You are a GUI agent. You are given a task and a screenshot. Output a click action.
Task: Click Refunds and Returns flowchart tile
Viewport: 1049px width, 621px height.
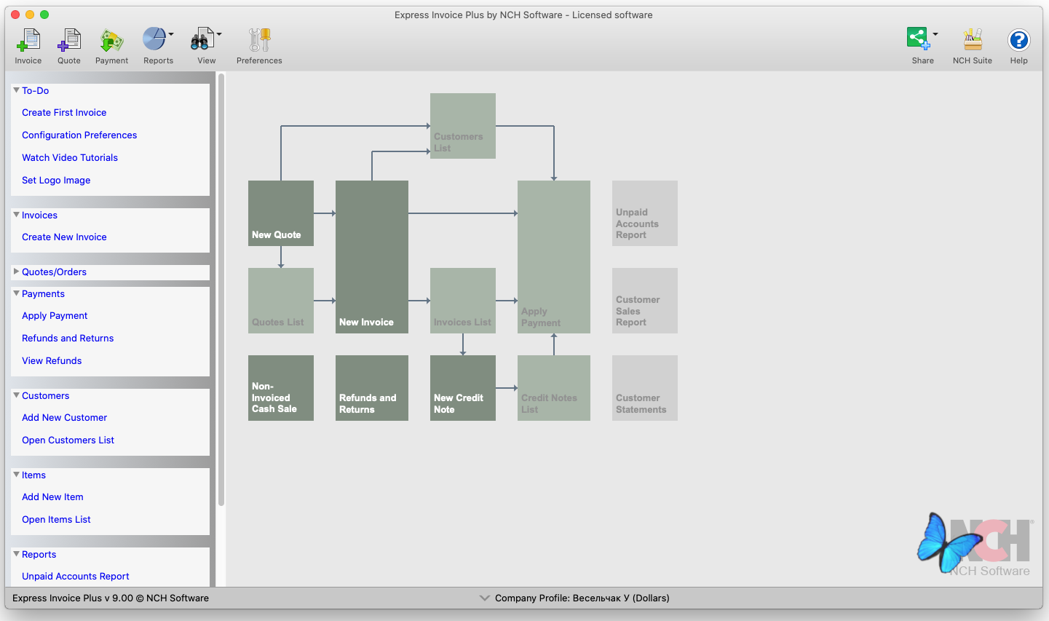(372, 388)
